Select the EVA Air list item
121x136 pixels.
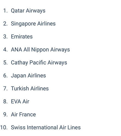[20, 101]
